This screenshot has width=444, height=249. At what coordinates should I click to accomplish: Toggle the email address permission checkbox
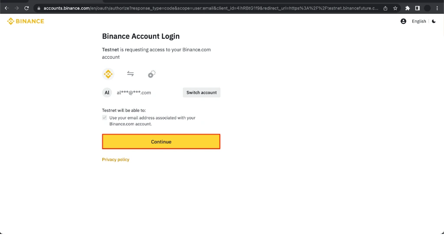[104, 118]
